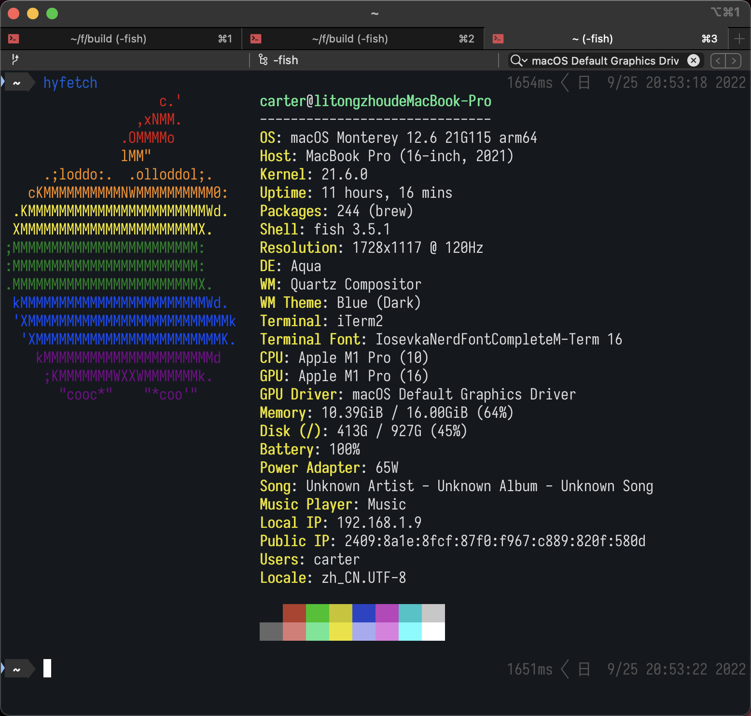This screenshot has height=716, width=751.
Task: Click the Battery: 100% line
Action: coord(310,449)
